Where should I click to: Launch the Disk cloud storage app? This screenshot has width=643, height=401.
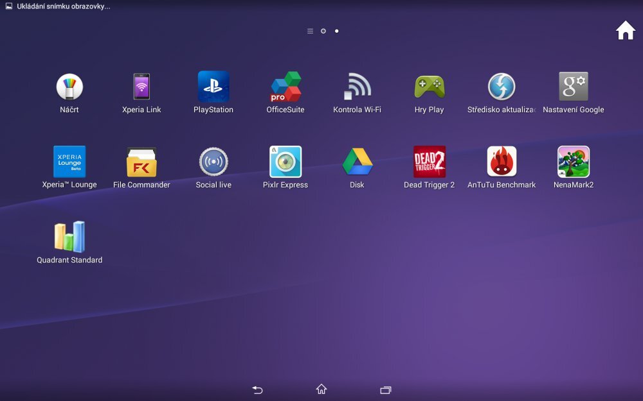point(358,162)
